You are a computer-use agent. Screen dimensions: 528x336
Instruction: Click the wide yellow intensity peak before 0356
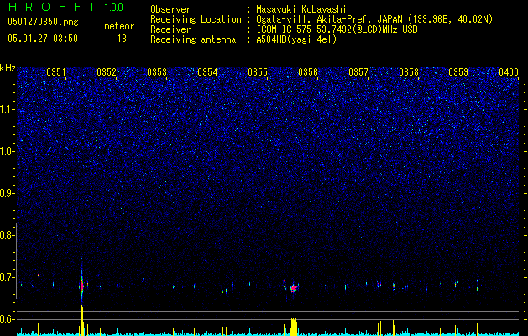294,326
